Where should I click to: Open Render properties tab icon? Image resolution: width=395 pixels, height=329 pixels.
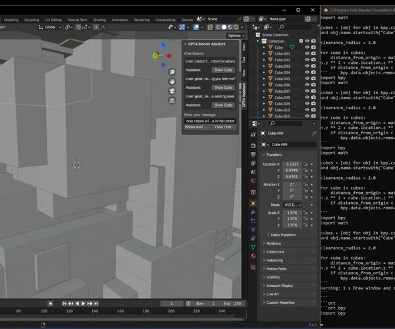(253, 145)
